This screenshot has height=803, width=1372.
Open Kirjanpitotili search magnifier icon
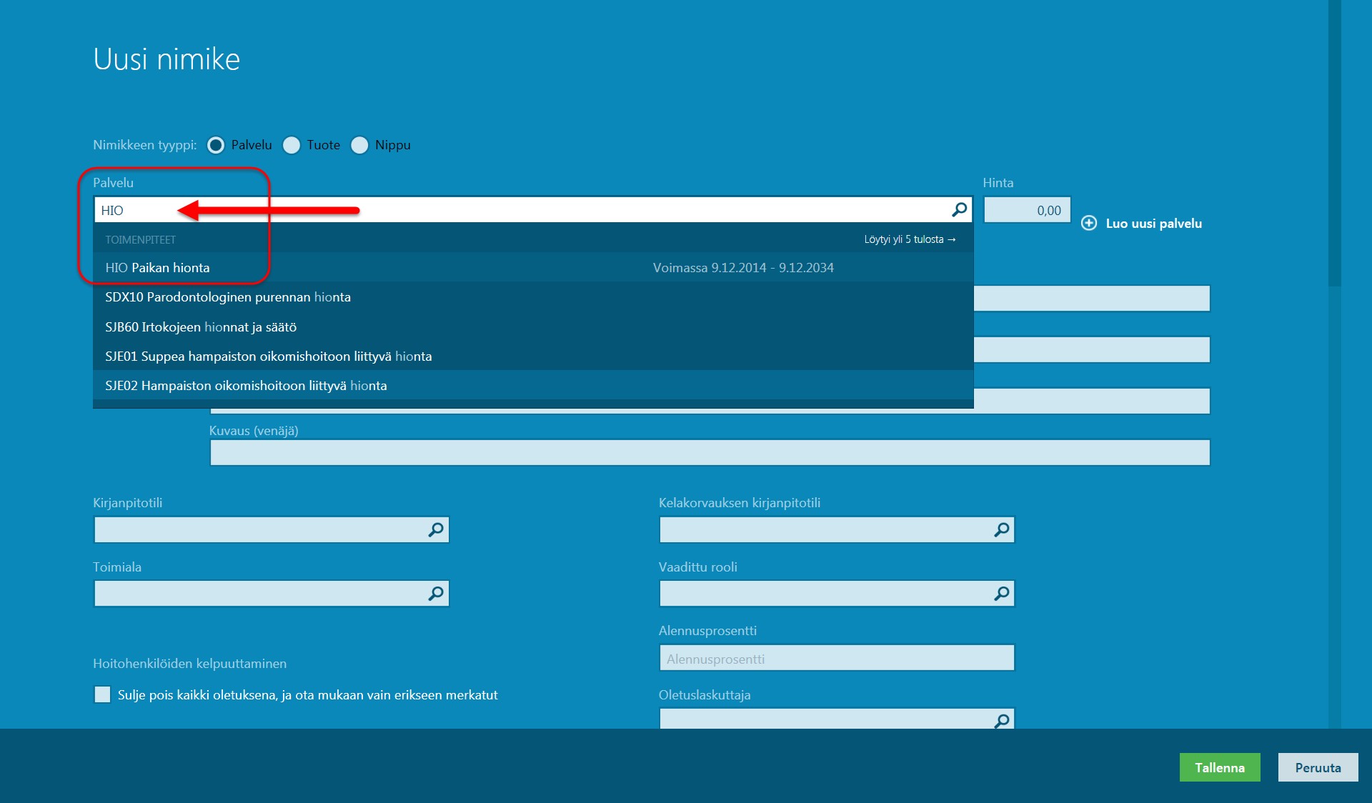pyautogui.click(x=435, y=529)
